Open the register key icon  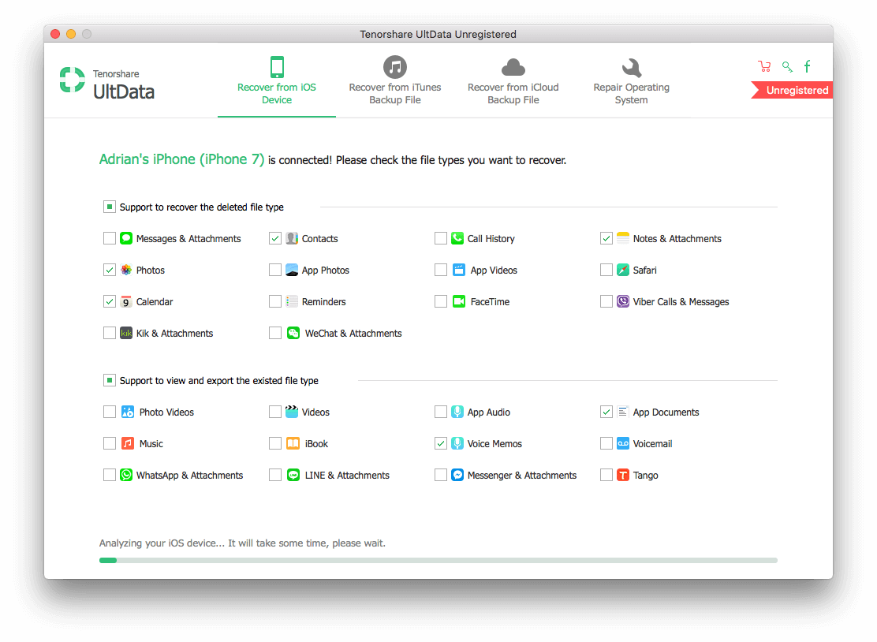point(787,67)
